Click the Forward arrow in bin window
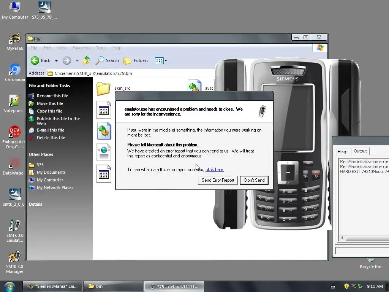Image resolution: width=389 pixels, height=292 pixels. (67, 60)
